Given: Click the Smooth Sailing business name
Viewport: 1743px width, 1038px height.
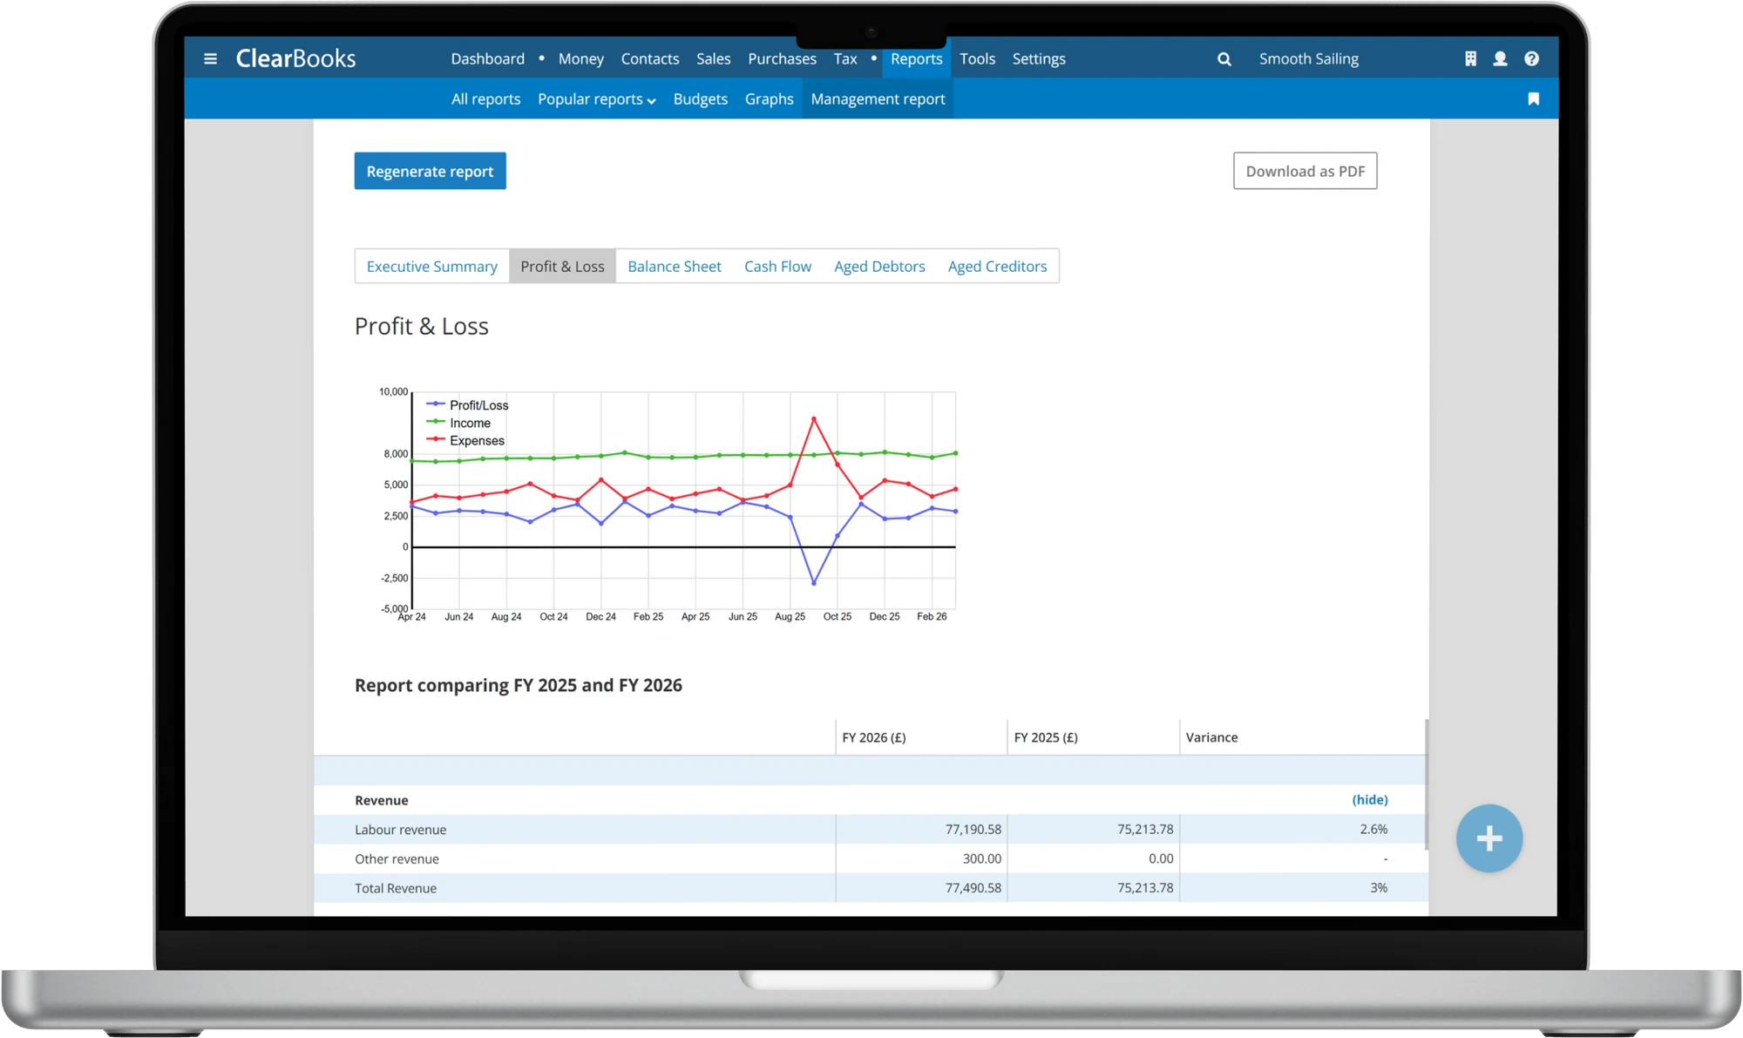Looking at the screenshot, I should click(x=1308, y=58).
